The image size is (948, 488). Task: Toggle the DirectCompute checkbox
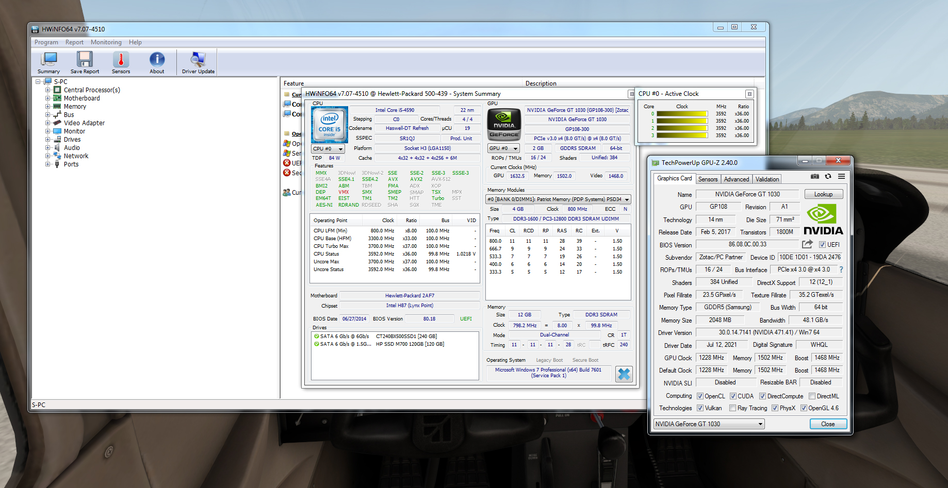[x=762, y=396]
